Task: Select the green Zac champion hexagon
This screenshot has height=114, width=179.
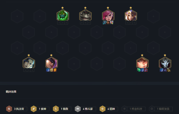Action: (63, 15)
